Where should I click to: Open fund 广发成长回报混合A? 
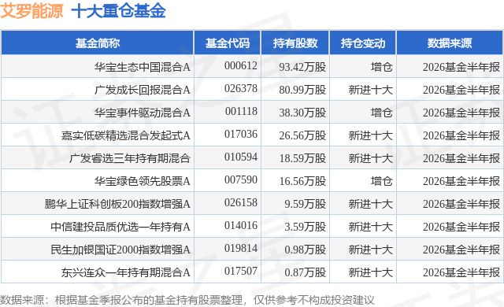tap(142, 90)
